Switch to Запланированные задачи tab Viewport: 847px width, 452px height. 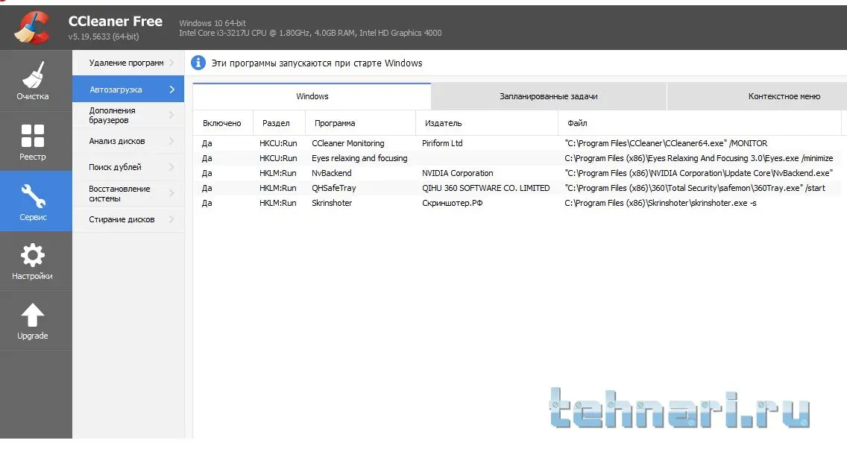(548, 96)
